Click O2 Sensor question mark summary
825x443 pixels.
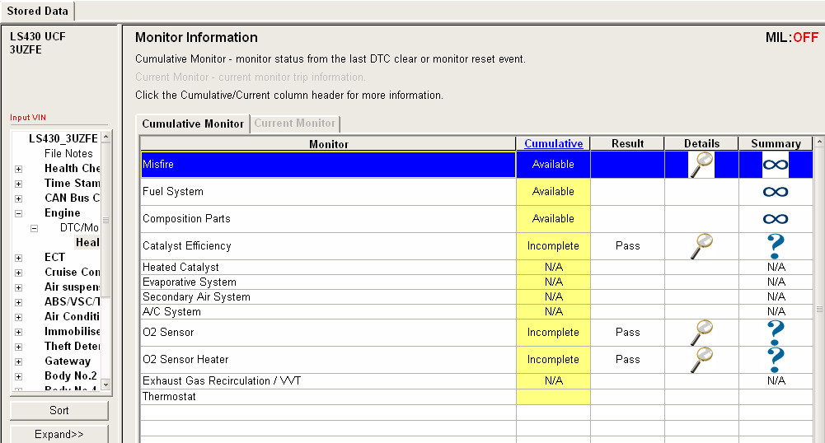pyautogui.click(x=776, y=332)
